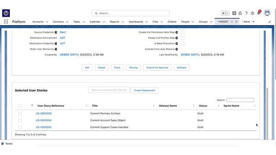The width and height of the screenshot is (276, 155).
Task: Go to the Calendar tab
Action: [x=95, y=22]
